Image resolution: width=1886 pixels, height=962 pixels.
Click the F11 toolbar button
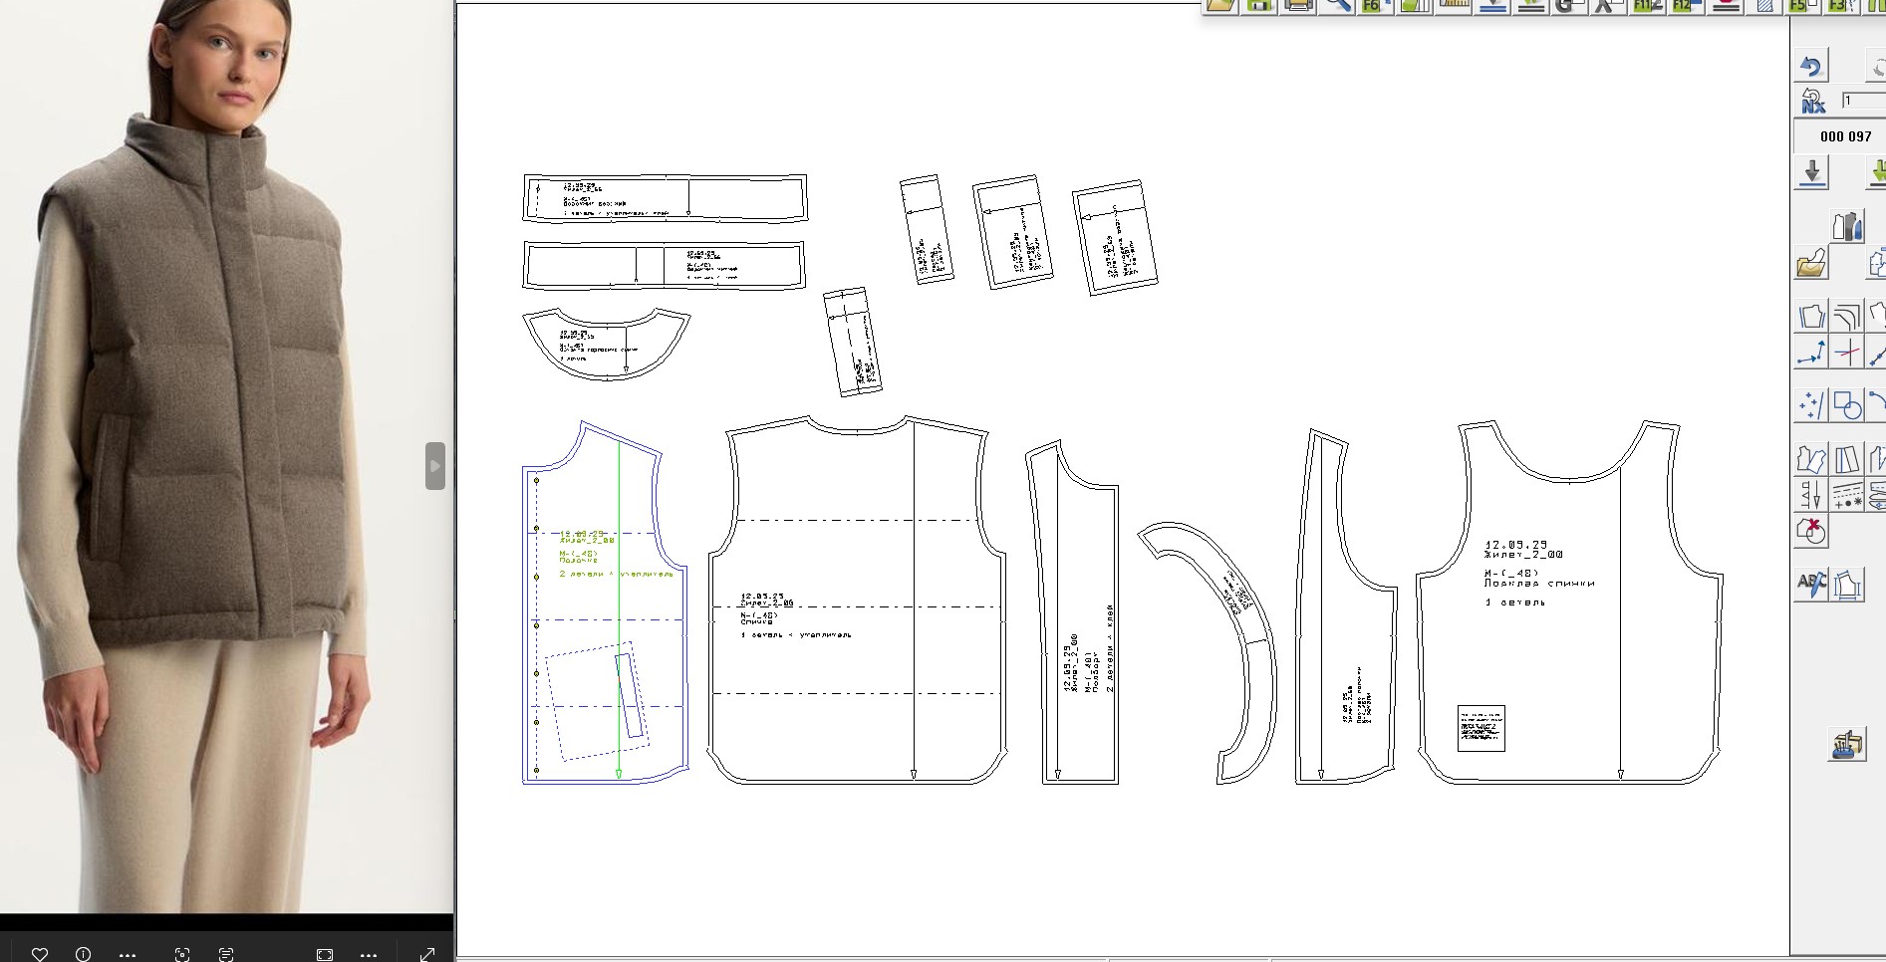pyautogui.click(x=1647, y=5)
